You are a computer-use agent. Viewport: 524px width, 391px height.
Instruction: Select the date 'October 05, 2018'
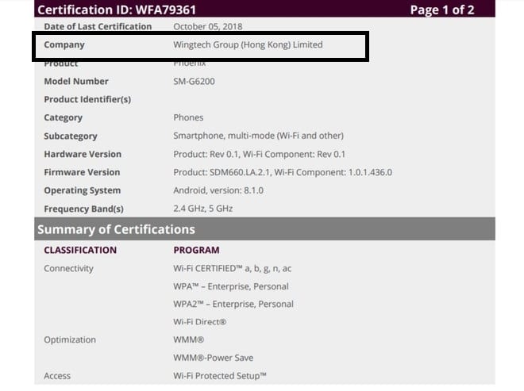(x=207, y=26)
